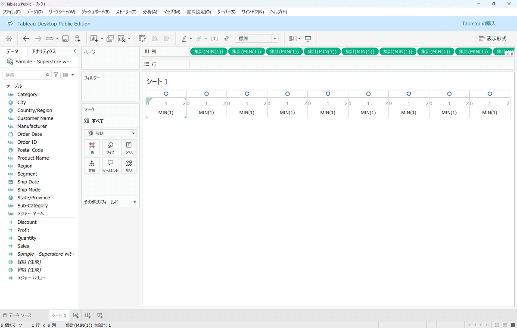Click the add new data source icon

tap(77, 39)
